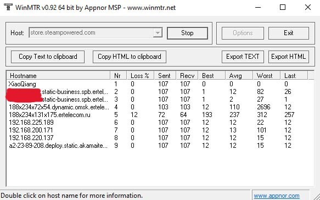Click the Exit button
This screenshot has height=200, width=320.
coord(288,33)
